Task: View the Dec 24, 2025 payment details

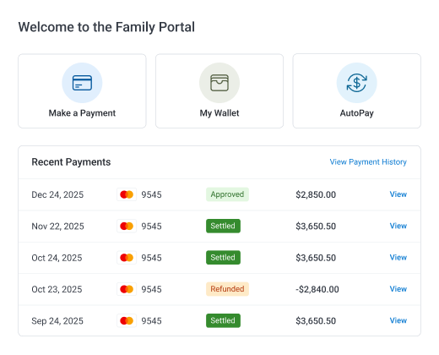Action: coord(398,194)
